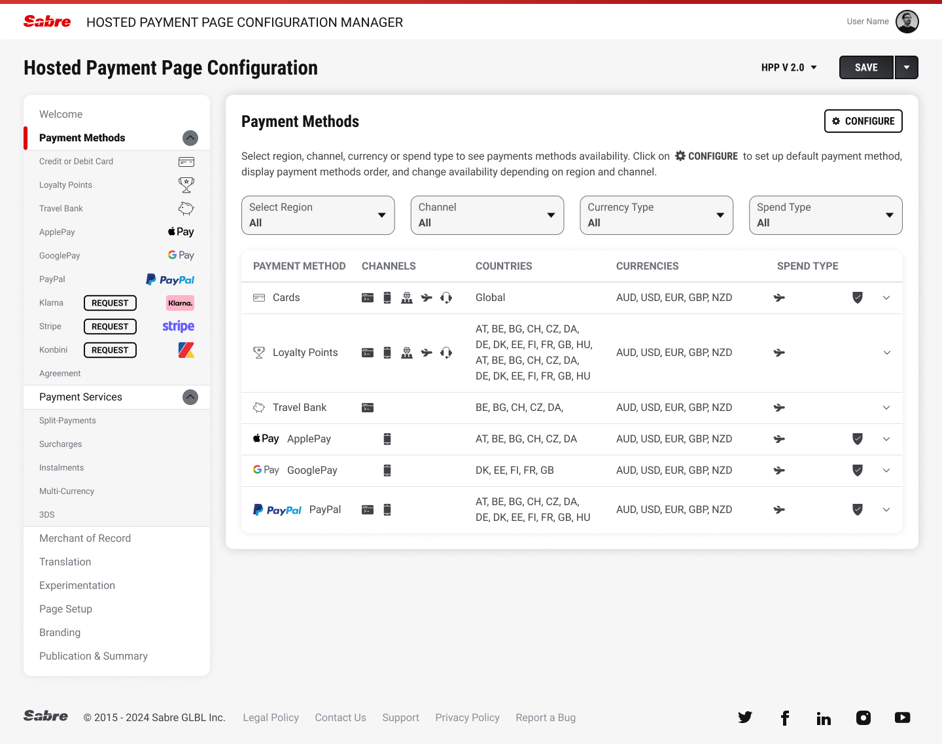Screen dimensions: 942x744
Task: Collapse the Payment Methods sidebar section
Action: tap(190, 138)
